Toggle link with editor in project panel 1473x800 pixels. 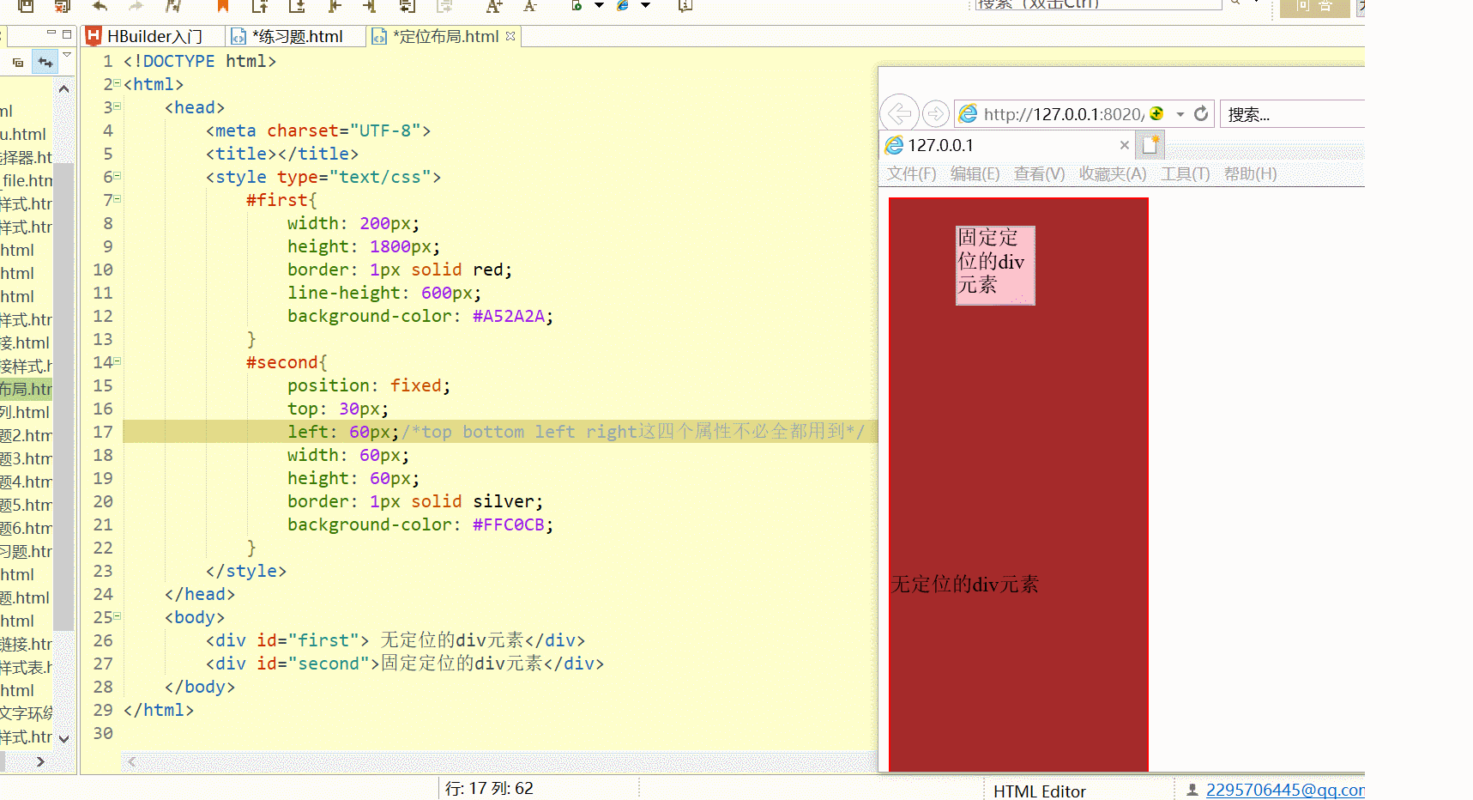(45, 62)
